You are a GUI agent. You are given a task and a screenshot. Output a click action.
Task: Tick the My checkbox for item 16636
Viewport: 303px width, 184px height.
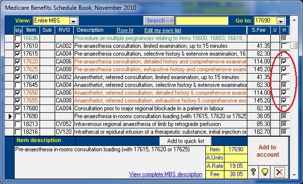18,38
